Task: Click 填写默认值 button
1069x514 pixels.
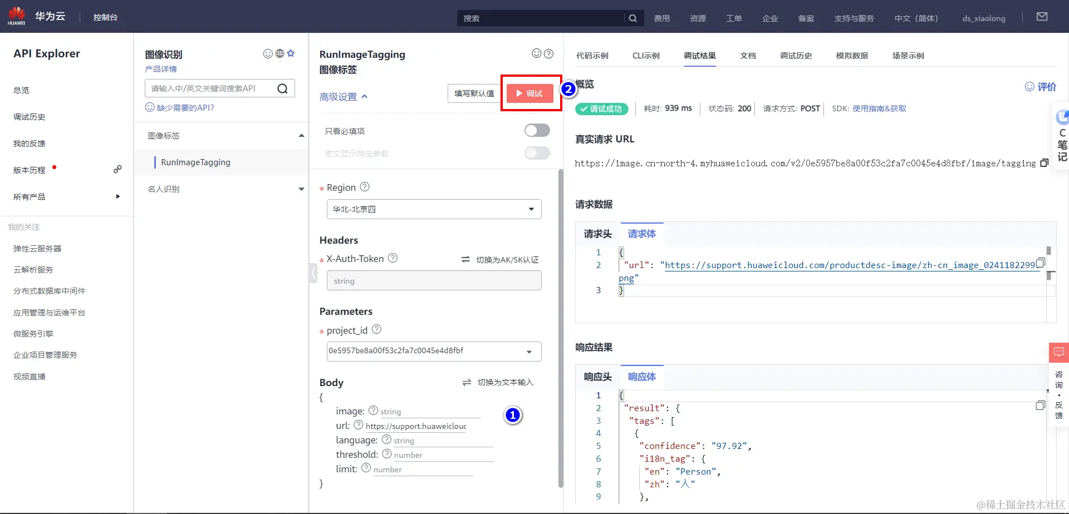Action: (474, 93)
